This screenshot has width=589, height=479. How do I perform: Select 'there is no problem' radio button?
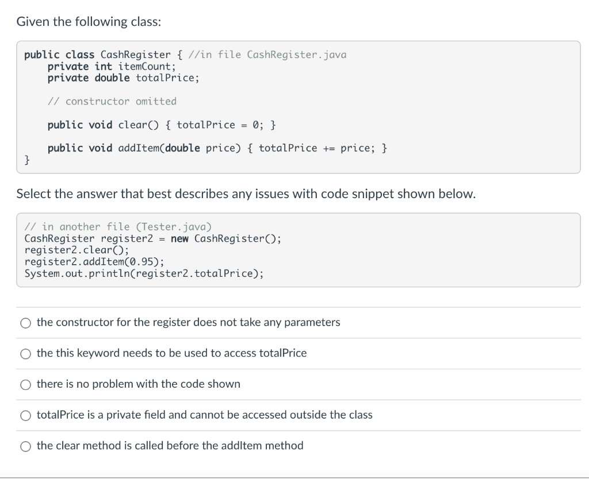[x=25, y=384]
